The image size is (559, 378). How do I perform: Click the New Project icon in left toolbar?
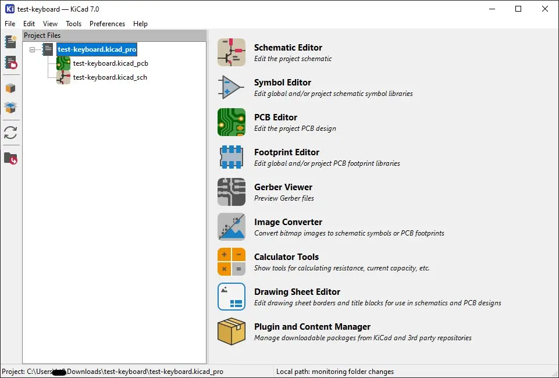pos(10,42)
